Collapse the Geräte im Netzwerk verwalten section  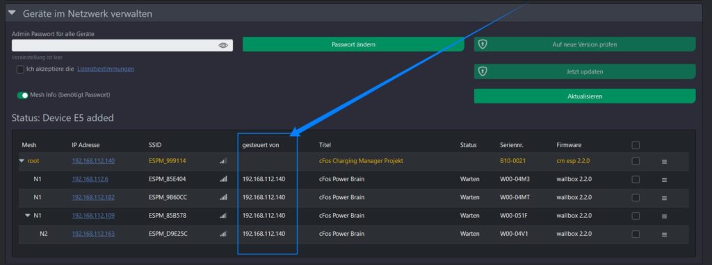tap(12, 14)
